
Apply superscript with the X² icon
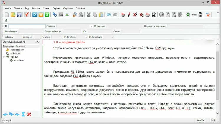[x=135, y=14]
